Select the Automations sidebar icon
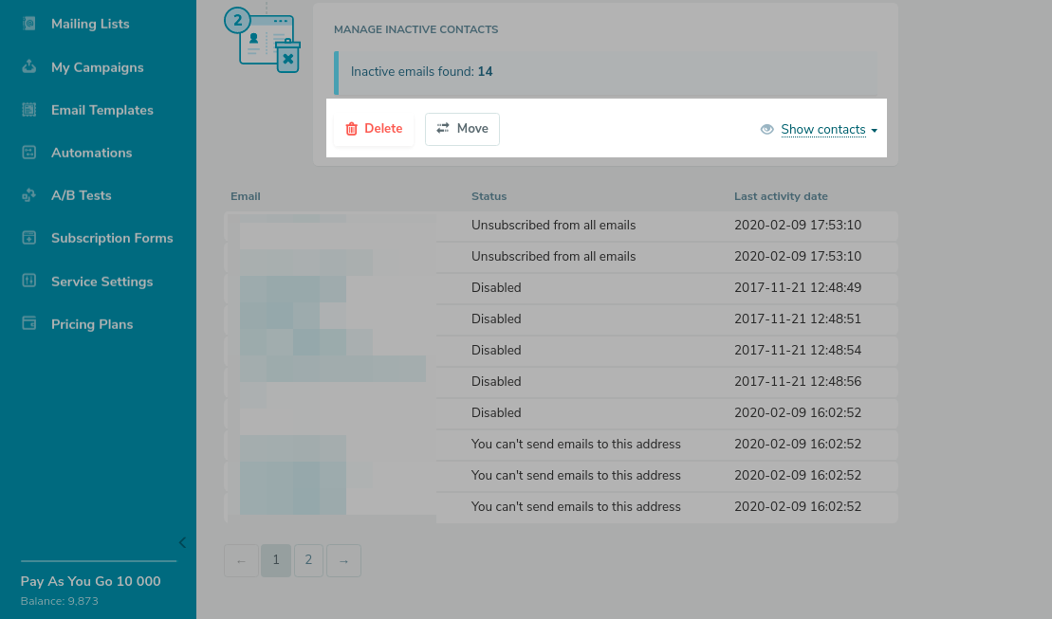 [x=28, y=153]
